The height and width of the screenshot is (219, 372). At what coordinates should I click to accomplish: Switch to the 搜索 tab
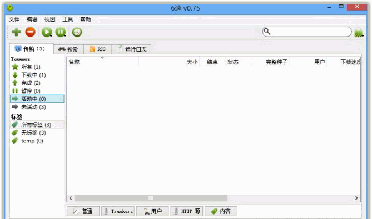tap(68, 49)
